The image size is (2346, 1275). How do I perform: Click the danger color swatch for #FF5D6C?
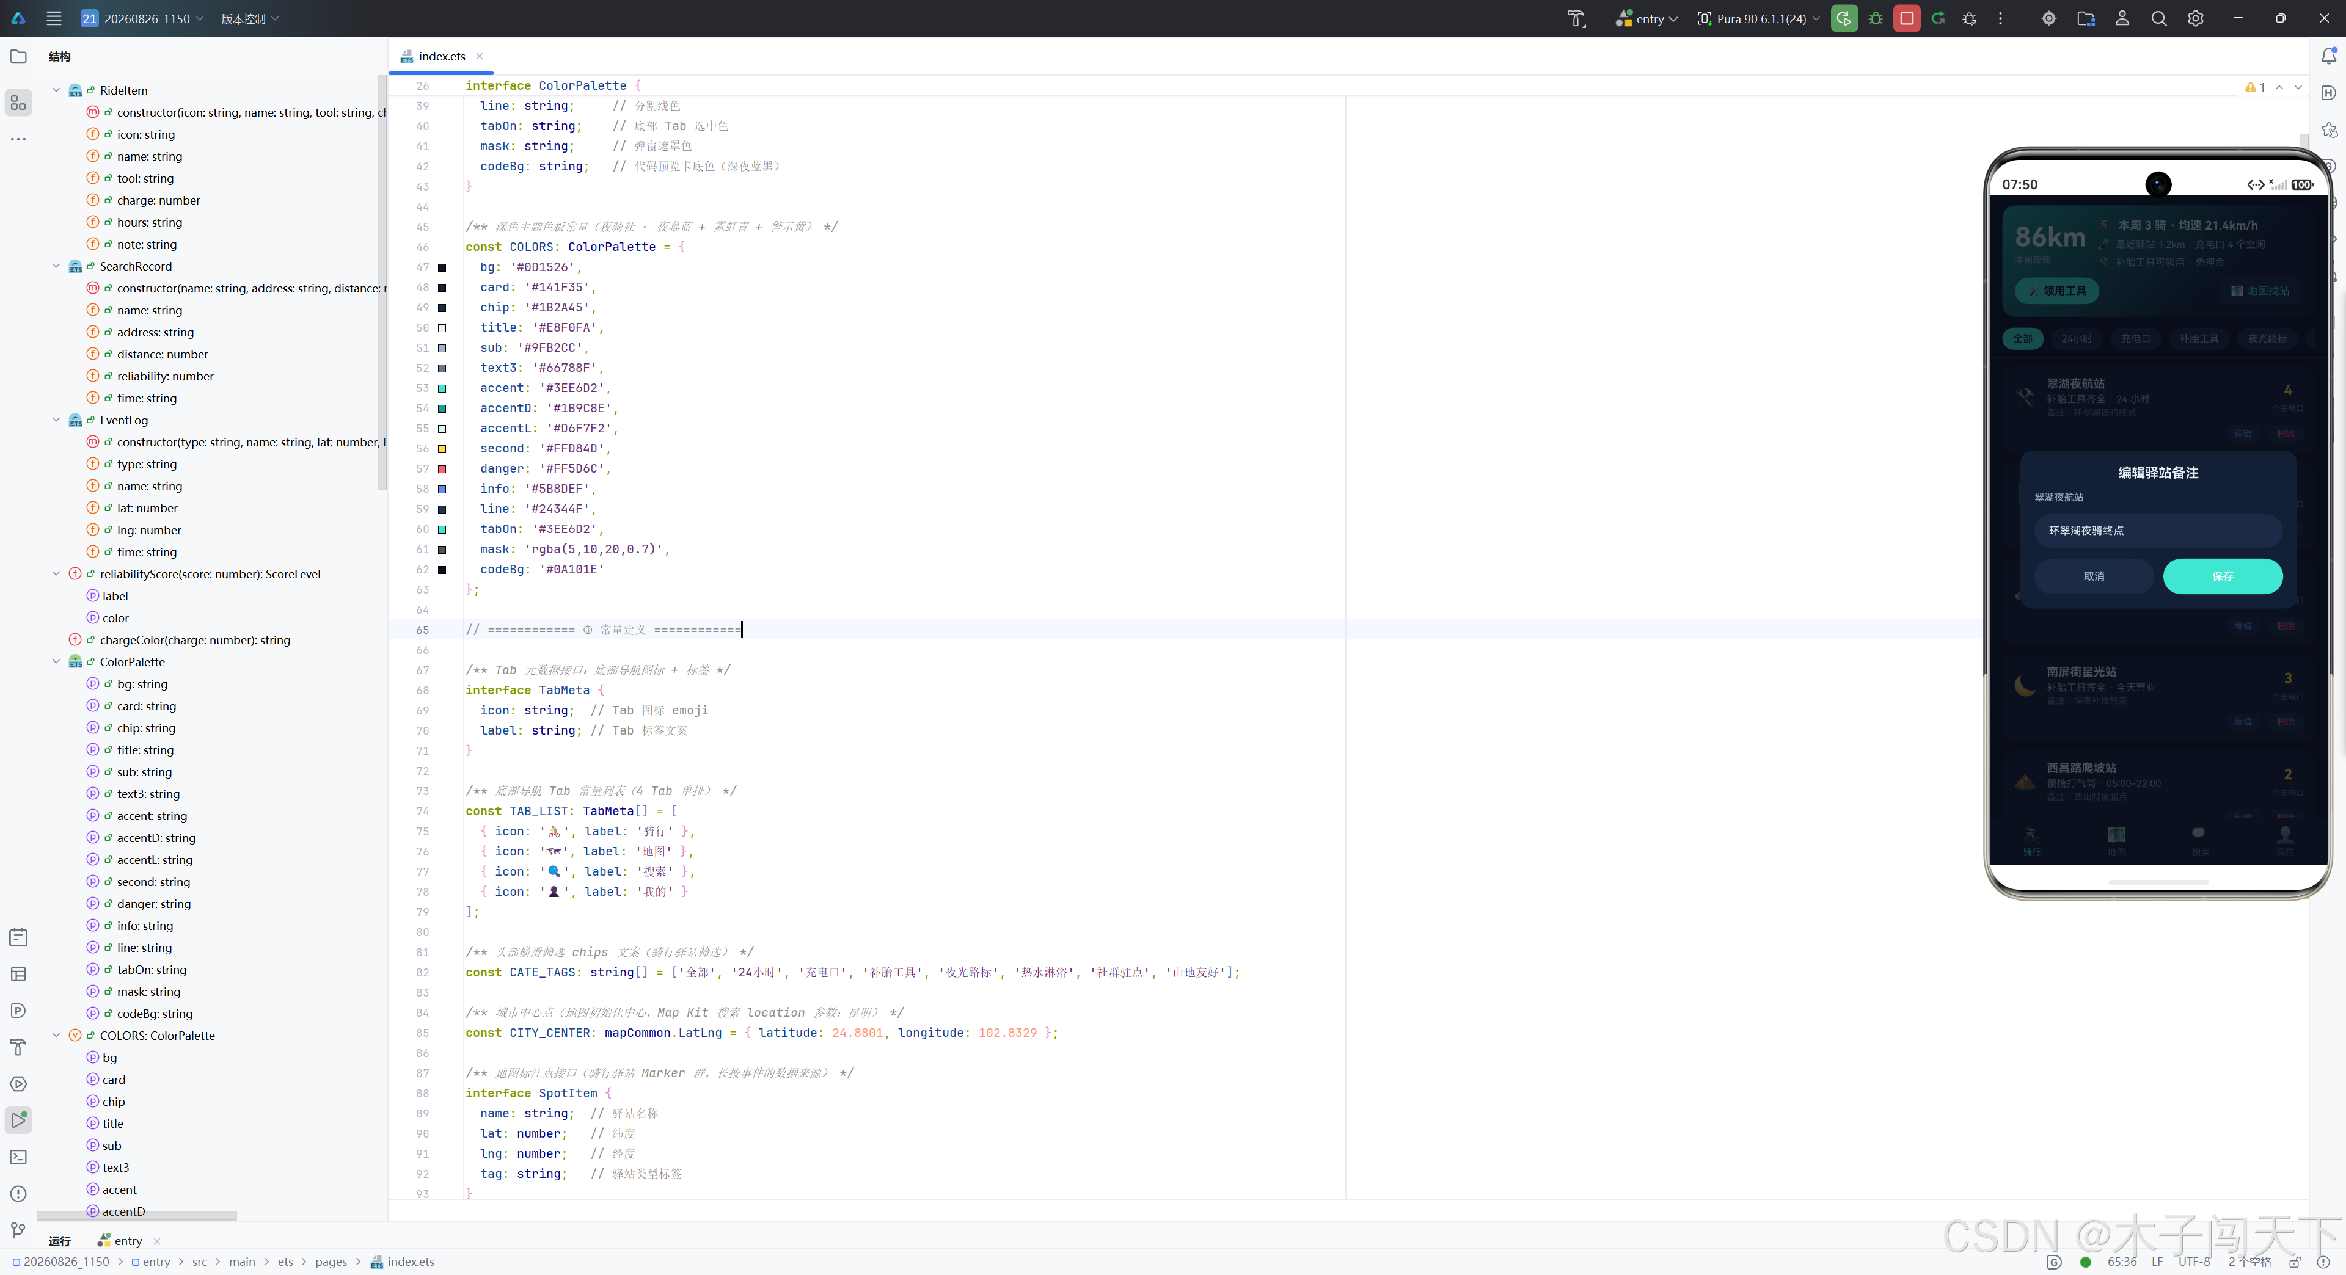(x=442, y=470)
